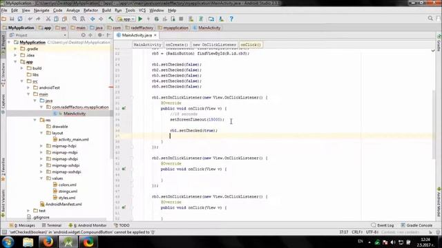
Task: Click the Copy toolbar icon
Action: click(57, 19)
